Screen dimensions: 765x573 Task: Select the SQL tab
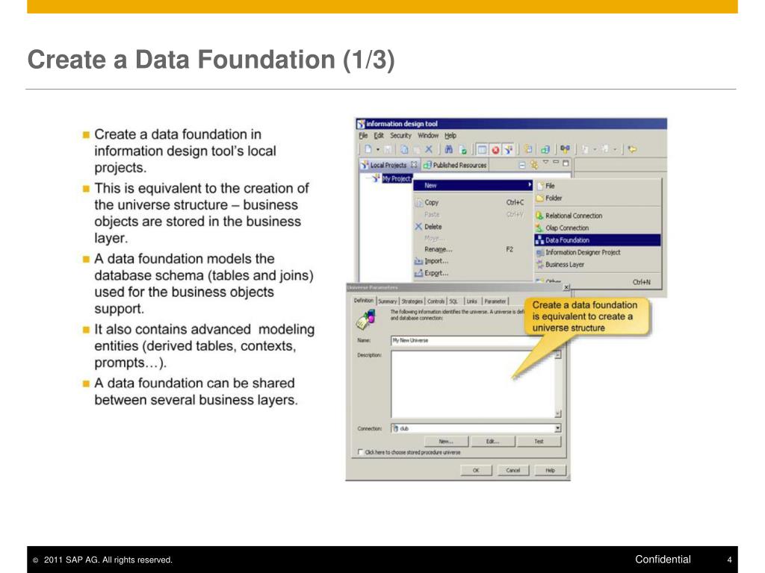pos(453,301)
